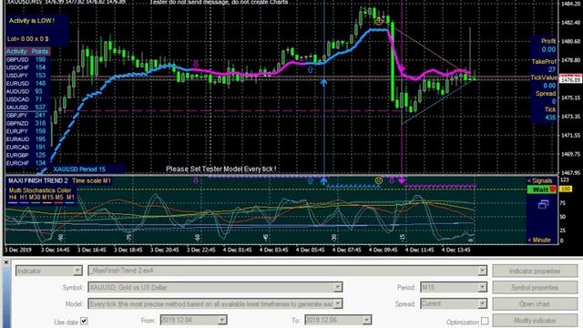Viewport: 583px width, 328px height.
Task: Select EURGBP in the activity list
Action: [17, 155]
